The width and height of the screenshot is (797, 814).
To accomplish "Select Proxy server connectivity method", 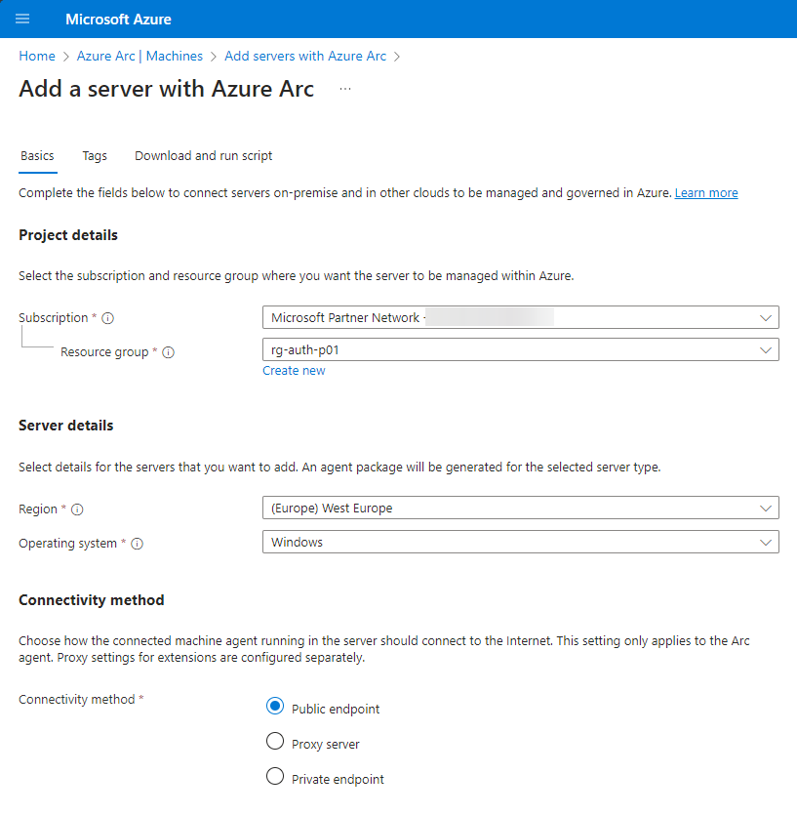I will (x=275, y=742).
